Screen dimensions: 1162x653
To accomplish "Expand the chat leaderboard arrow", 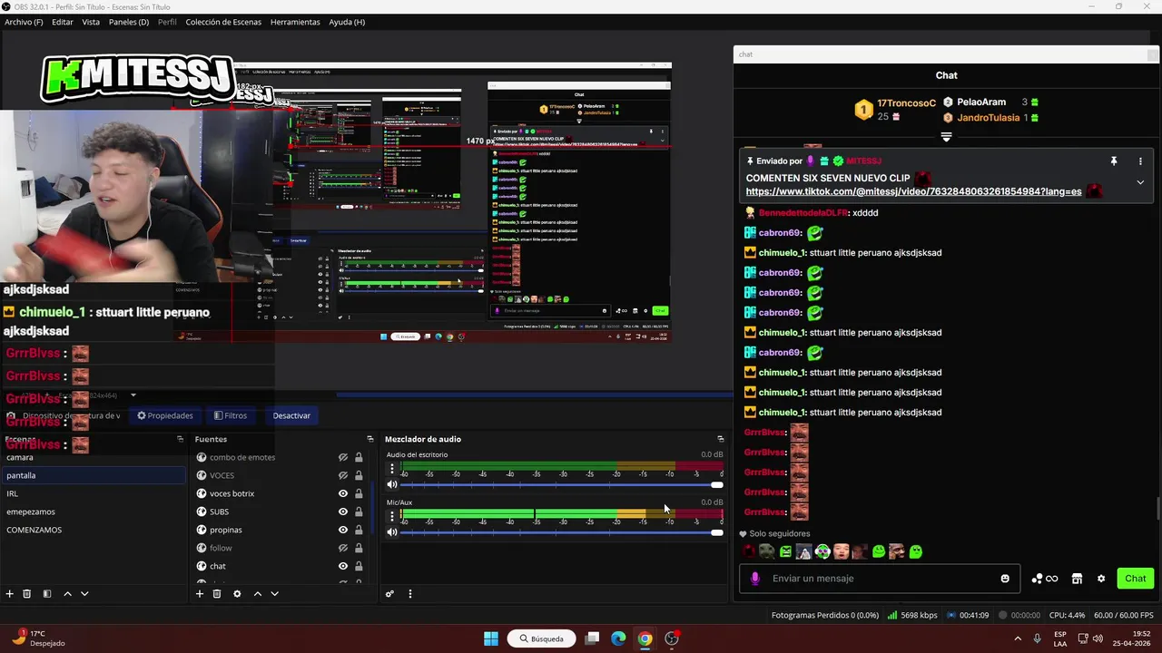I will click(946, 137).
